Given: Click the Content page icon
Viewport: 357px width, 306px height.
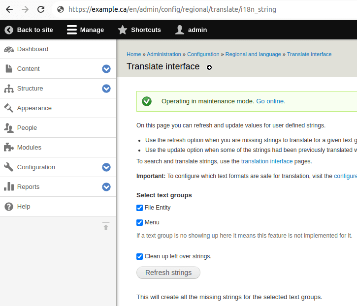Looking at the screenshot, I should click(9, 69).
